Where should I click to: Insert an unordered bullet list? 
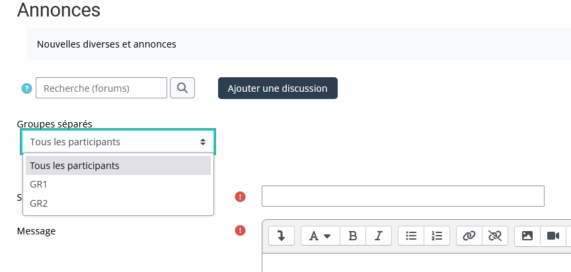coord(411,236)
